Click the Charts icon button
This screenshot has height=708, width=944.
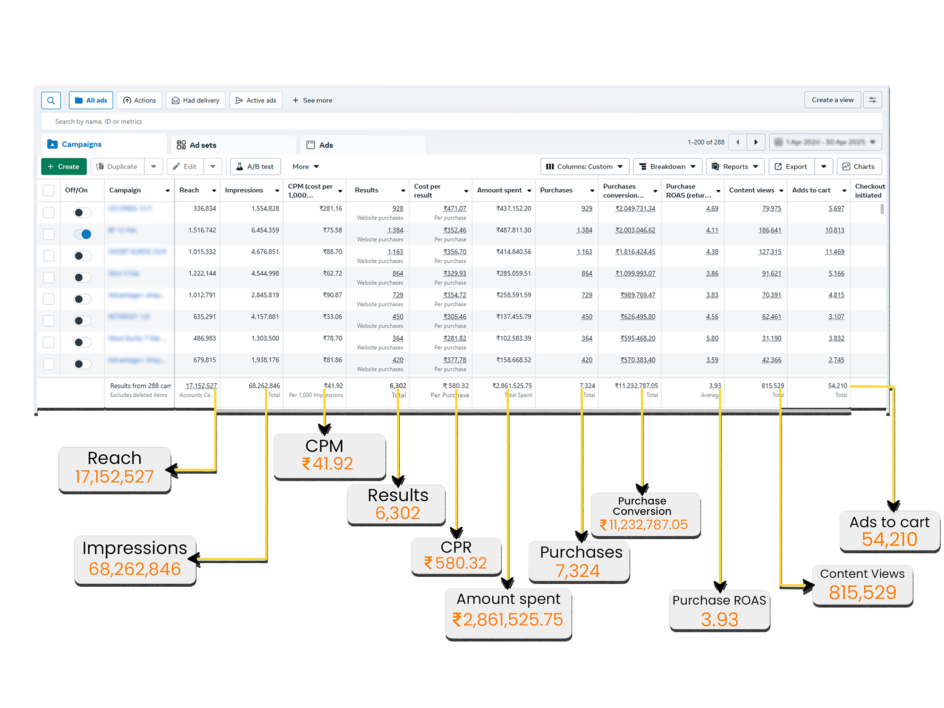859,167
